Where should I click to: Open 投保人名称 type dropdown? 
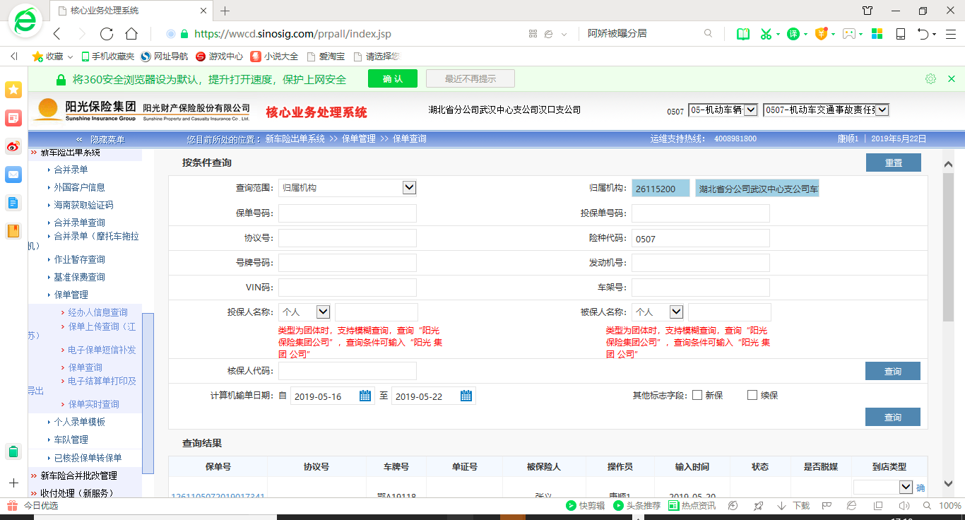(323, 312)
